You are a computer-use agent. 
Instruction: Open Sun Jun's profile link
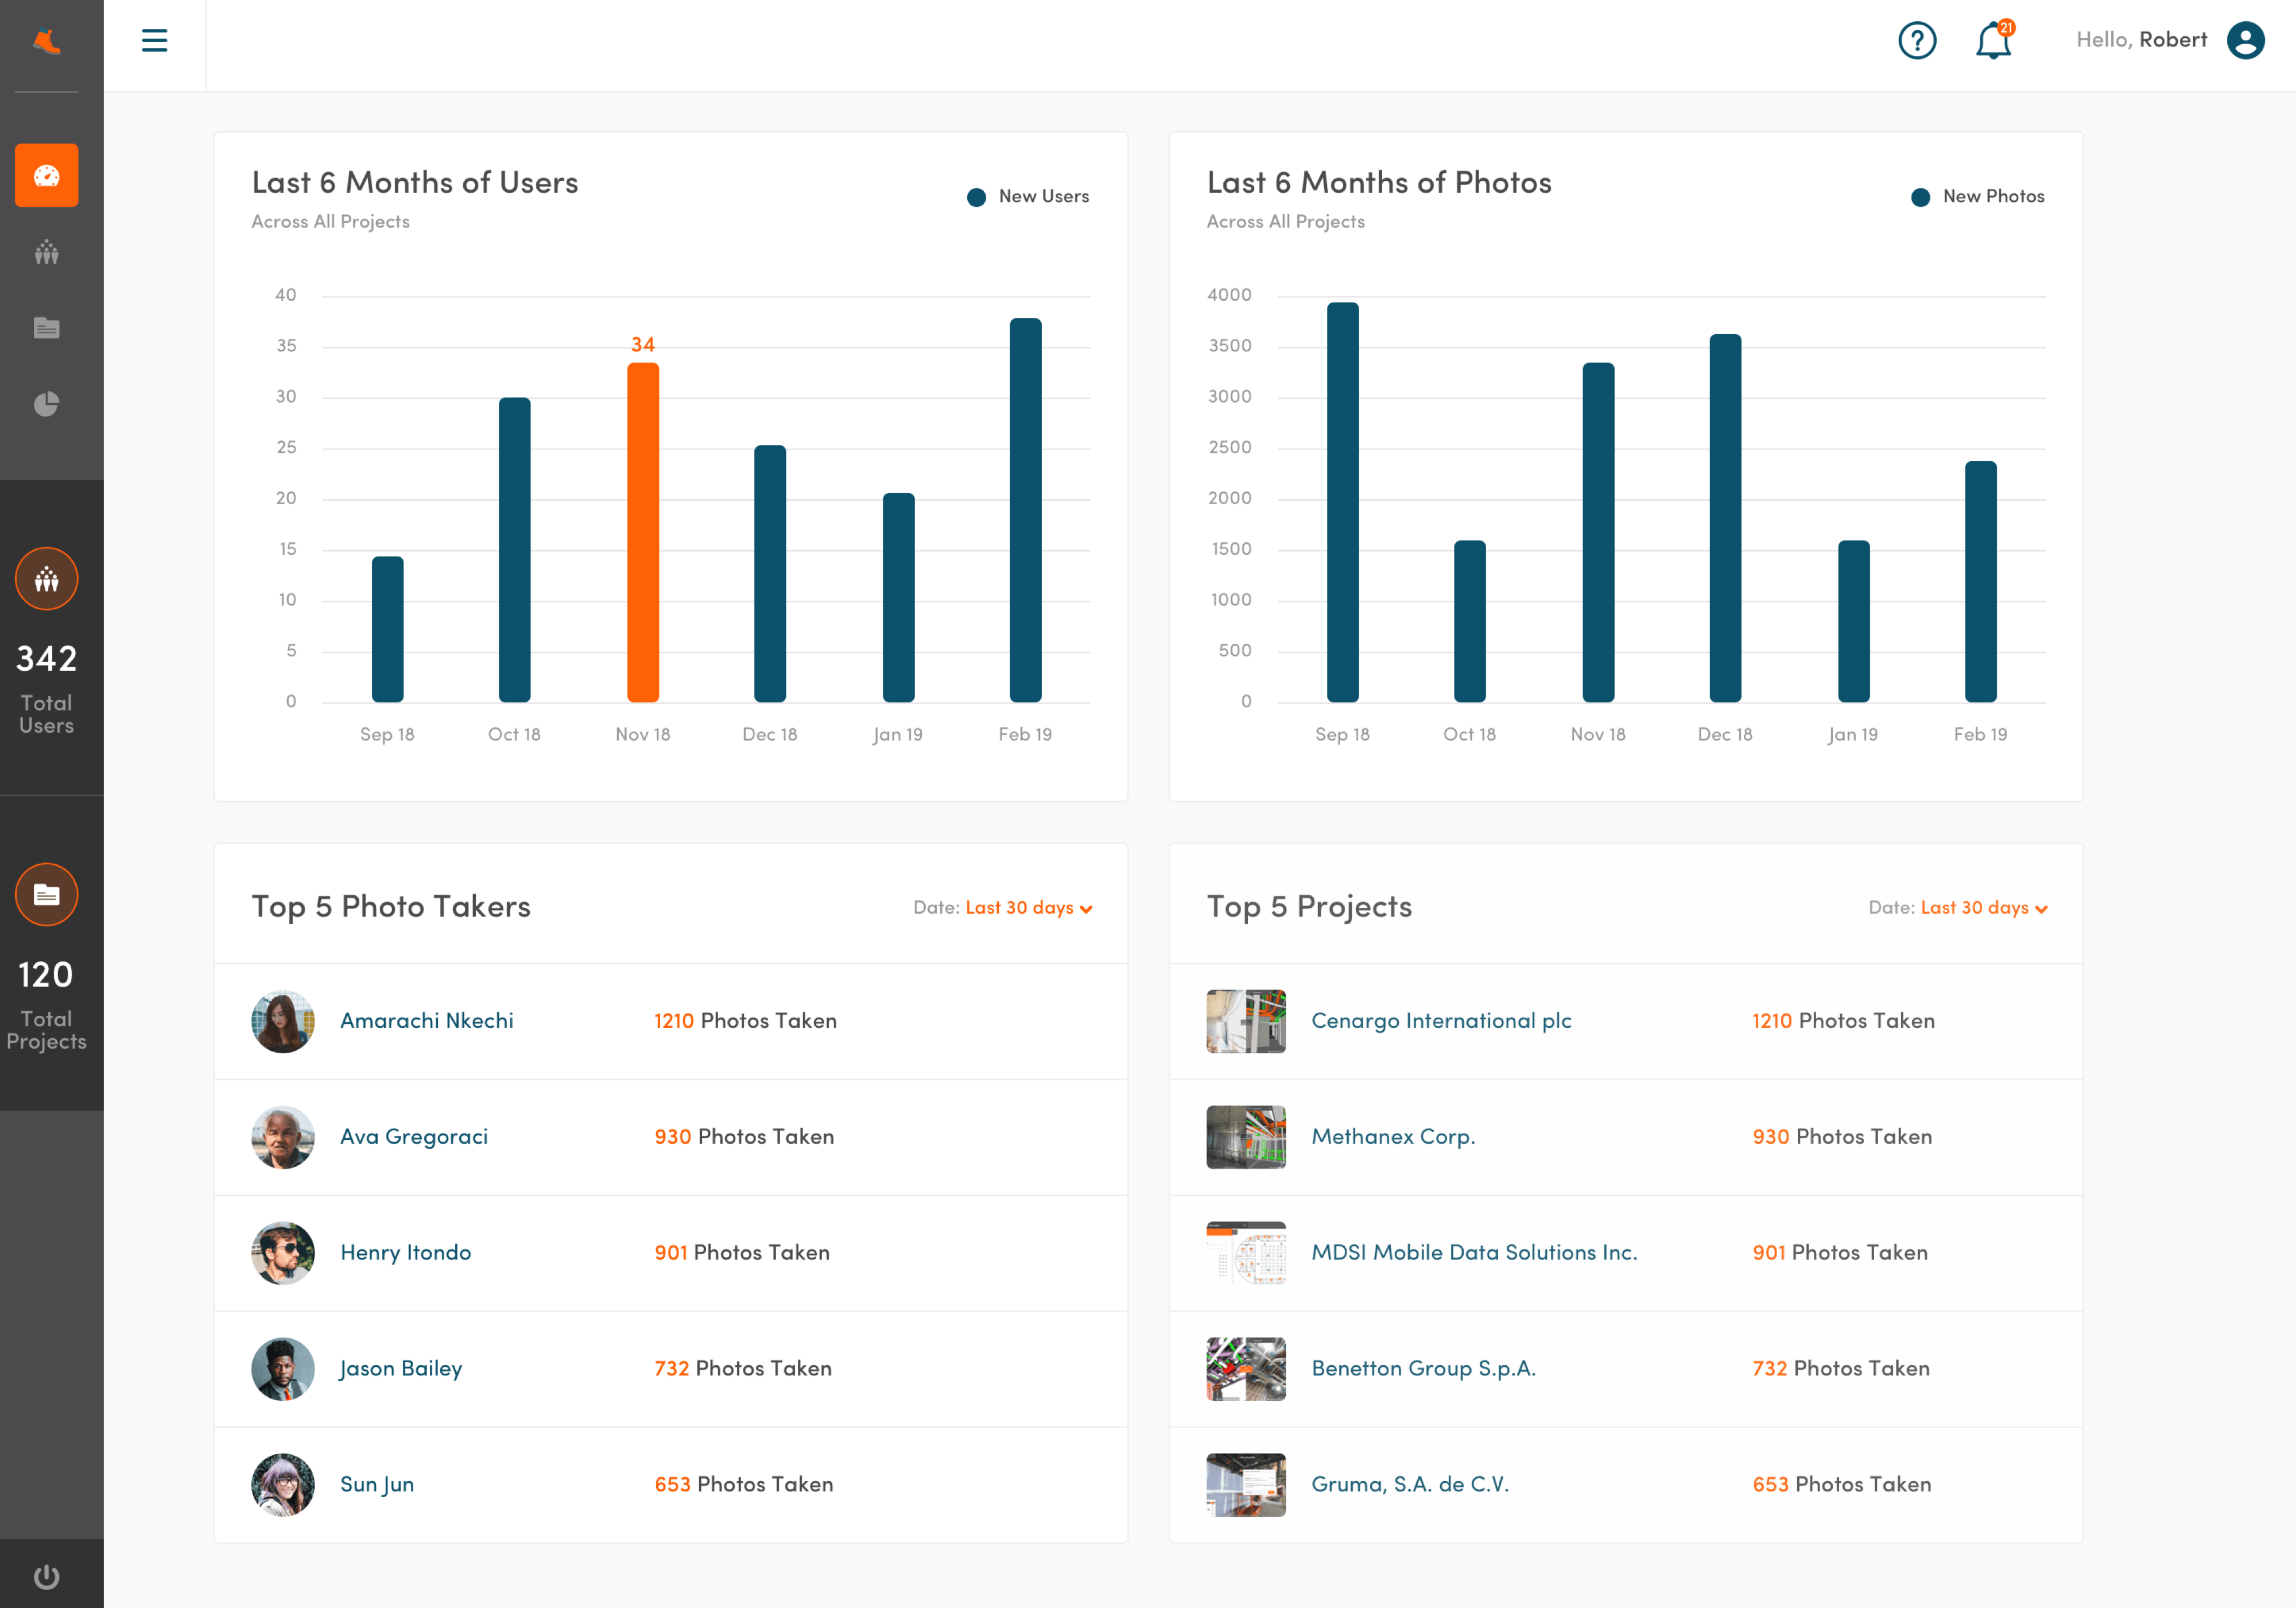pos(377,1485)
